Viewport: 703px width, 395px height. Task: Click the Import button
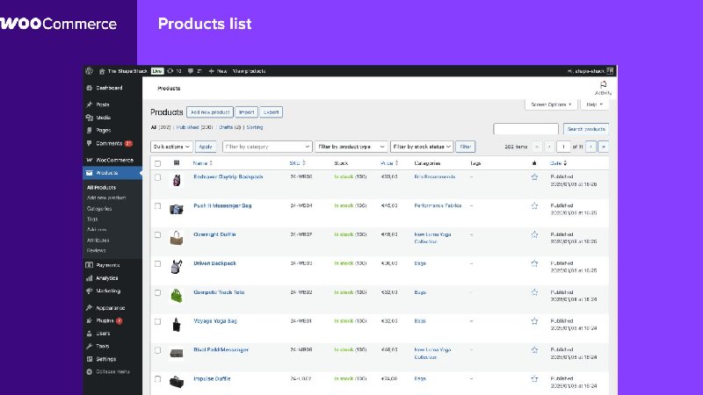[247, 112]
